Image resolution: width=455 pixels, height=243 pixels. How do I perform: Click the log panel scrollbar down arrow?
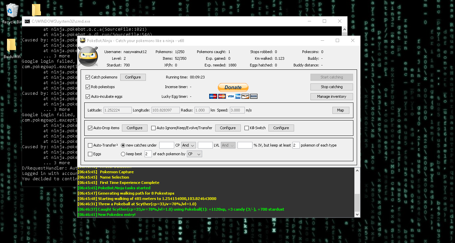357,214
